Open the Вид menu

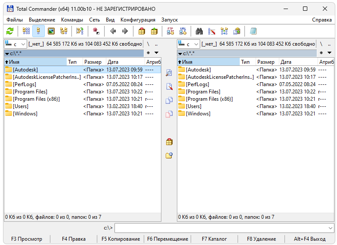pos(110,20)
